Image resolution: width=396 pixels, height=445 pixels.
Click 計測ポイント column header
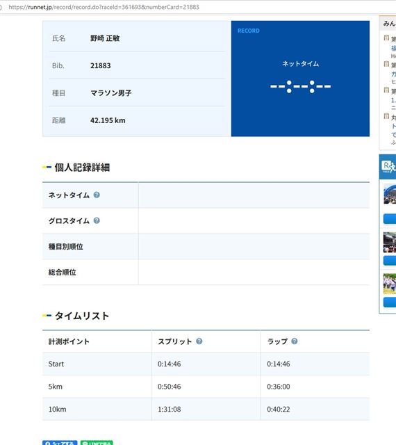tap(69, 341)
